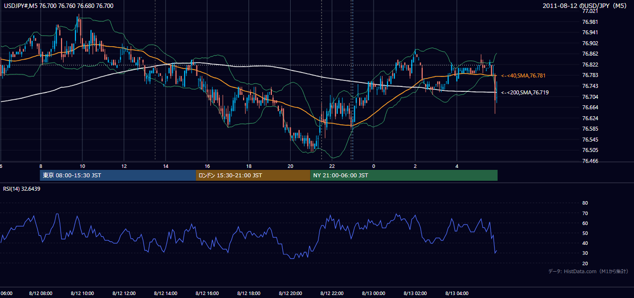Click the 8/12 16:00 time axis label
Viewport: 634px width, 298px height.
click(x=207, y=294)
